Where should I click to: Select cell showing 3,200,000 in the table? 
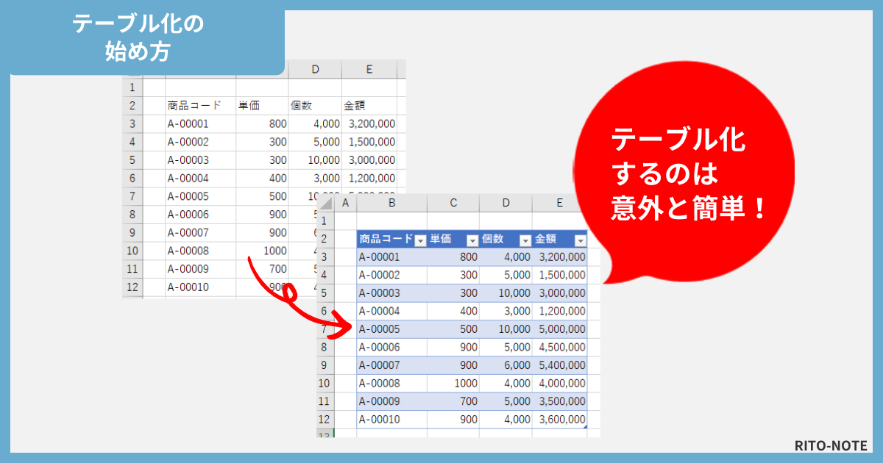(563, 256)
